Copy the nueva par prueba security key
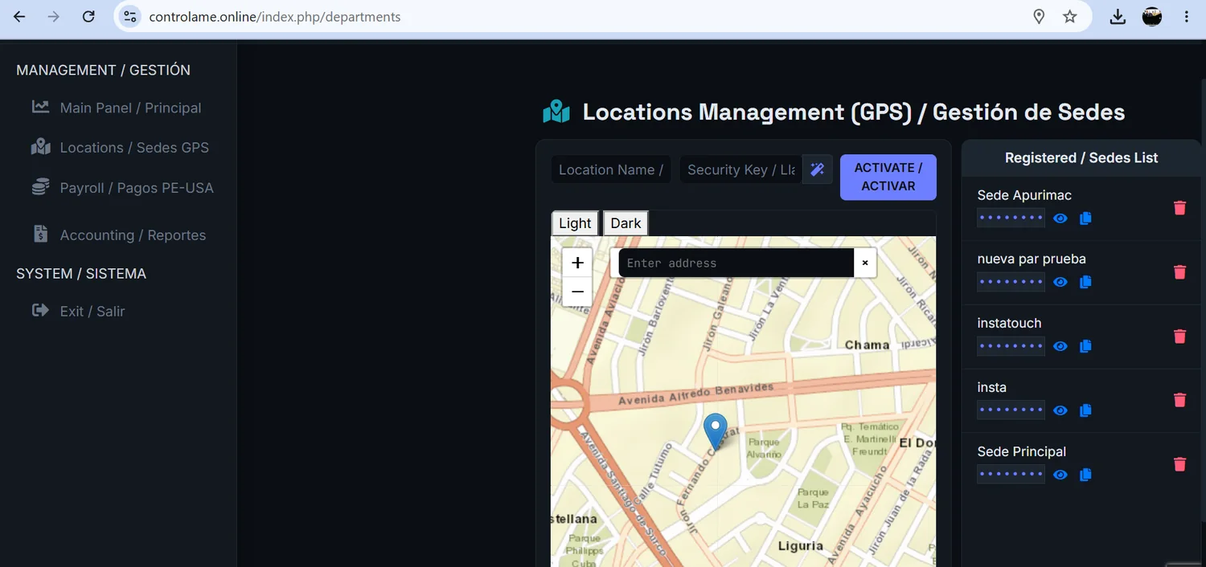The image size is (1206, 567). click(x=1085, y=282)
